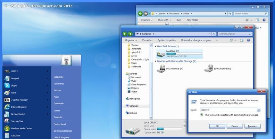Click Search Adobe box
275x139 pixels.
[x=251, y=14]
